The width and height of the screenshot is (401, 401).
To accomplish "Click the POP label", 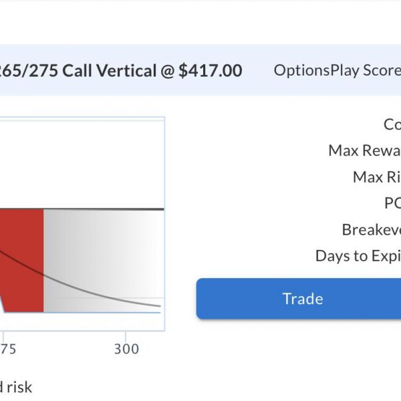I will coord(392,203).
